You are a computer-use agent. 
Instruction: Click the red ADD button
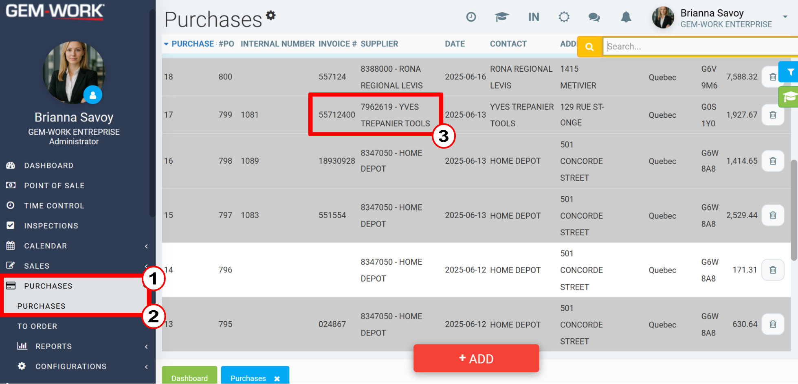(x=476, y=358)
